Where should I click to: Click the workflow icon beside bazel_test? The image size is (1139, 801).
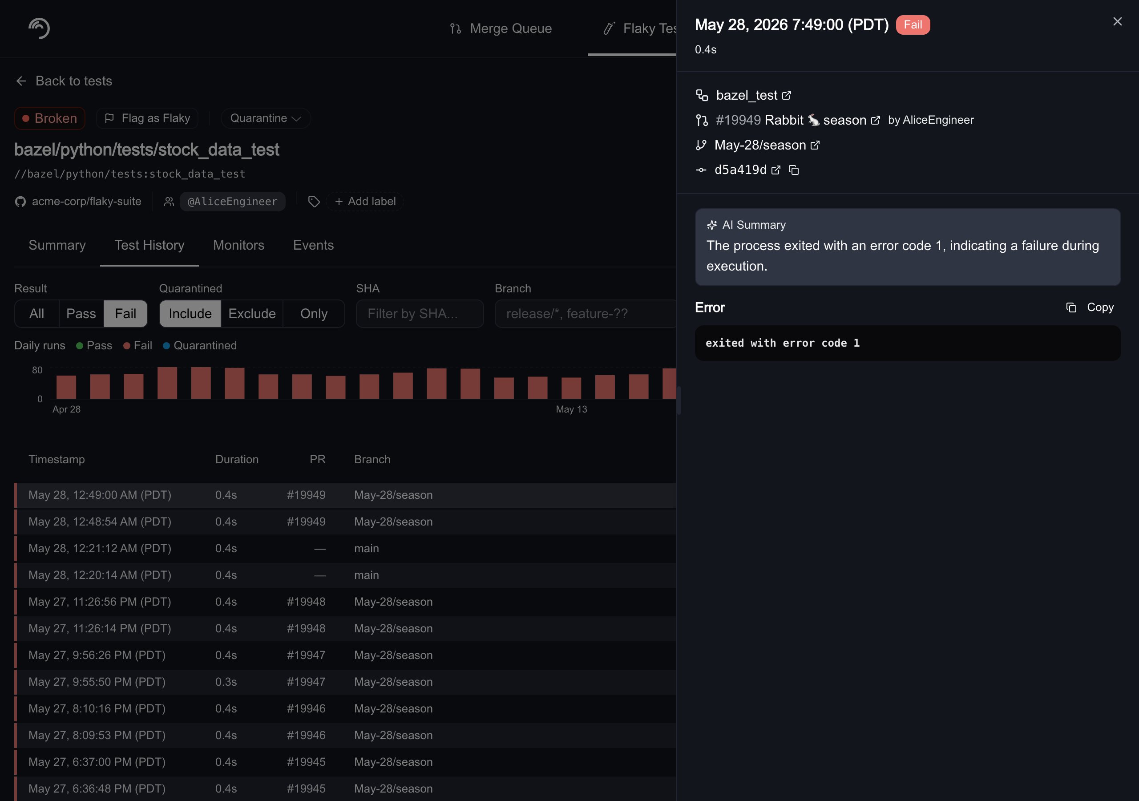[702, 95]
